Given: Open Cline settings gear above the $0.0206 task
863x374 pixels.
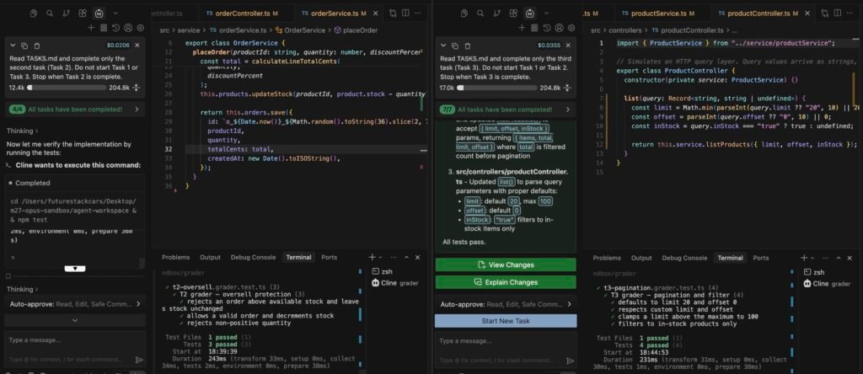Looking at the screenshot, I should pos(141,28).
